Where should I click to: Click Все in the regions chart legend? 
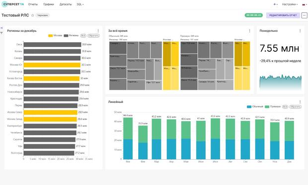(83, 36)
